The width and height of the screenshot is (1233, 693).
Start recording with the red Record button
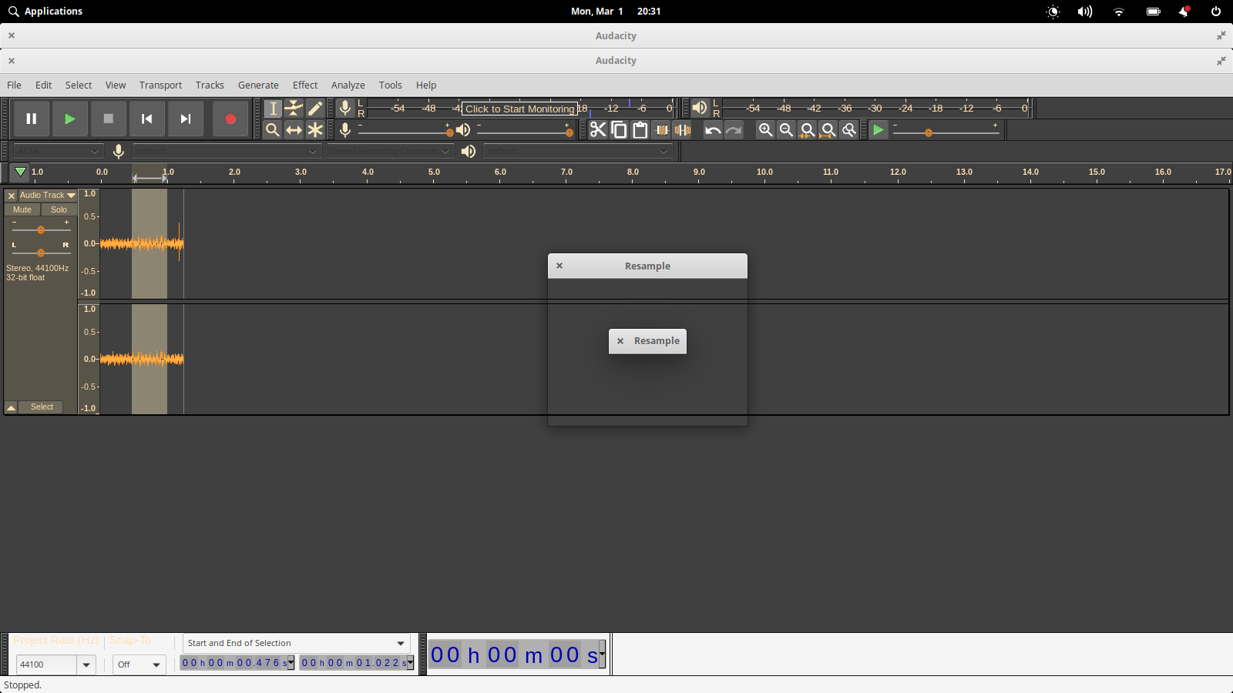(x=230, y=119)
